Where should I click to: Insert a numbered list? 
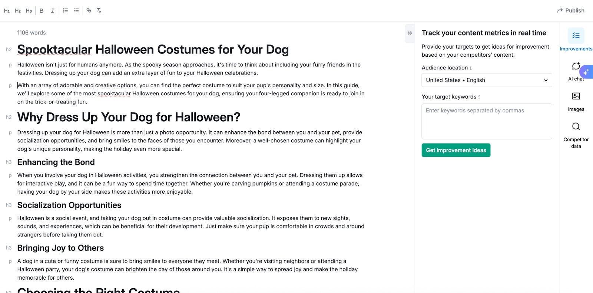click(x=65, y=10)
